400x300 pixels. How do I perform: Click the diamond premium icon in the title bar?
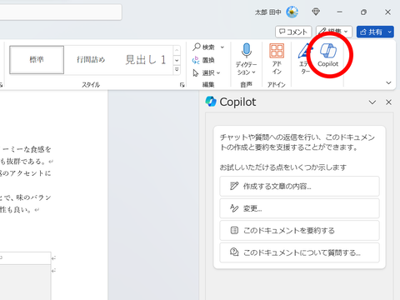tap(316, 12)
